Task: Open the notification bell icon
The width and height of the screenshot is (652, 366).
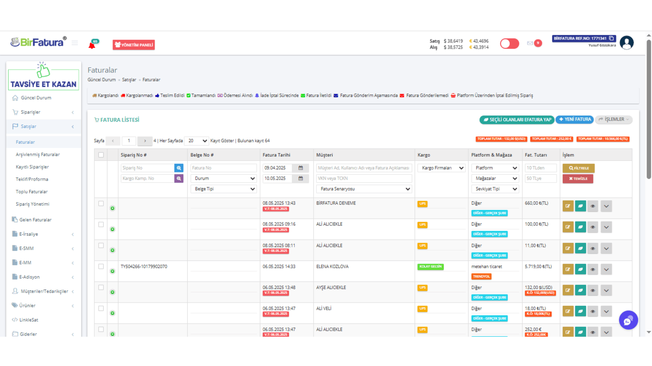Action: click(92, 45)
